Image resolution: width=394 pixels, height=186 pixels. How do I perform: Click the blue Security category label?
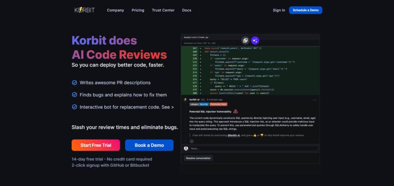click(204, 104)
